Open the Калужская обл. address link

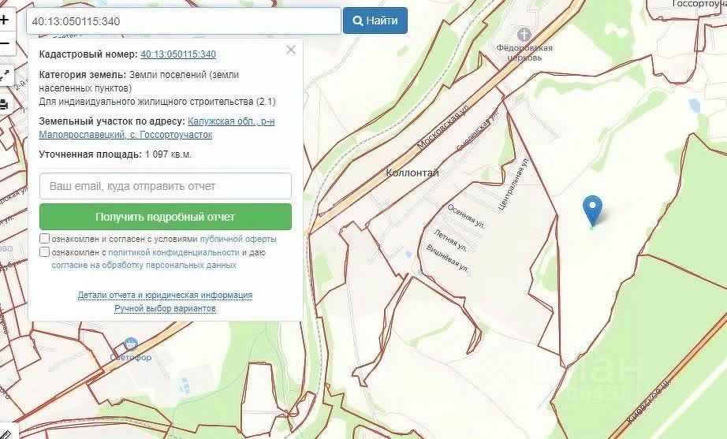[157, 128]
